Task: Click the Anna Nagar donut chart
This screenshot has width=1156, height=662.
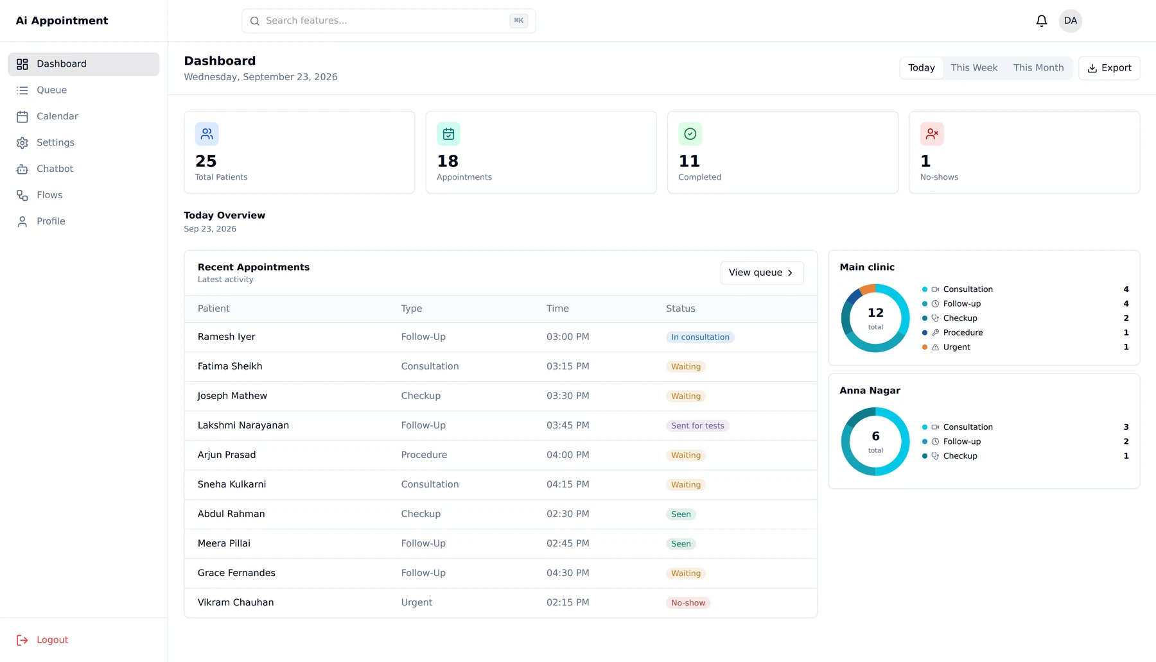Action: pyautogui.click(x=875, y=441)
